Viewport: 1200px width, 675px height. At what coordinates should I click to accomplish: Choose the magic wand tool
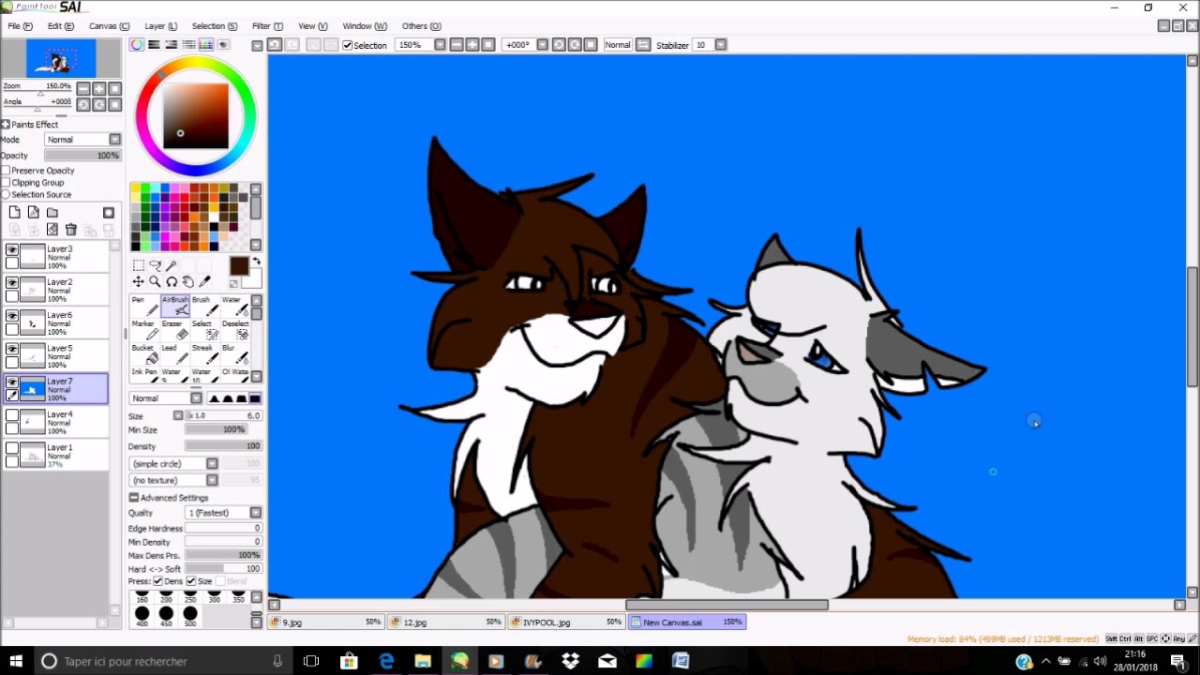coord(172,265)
